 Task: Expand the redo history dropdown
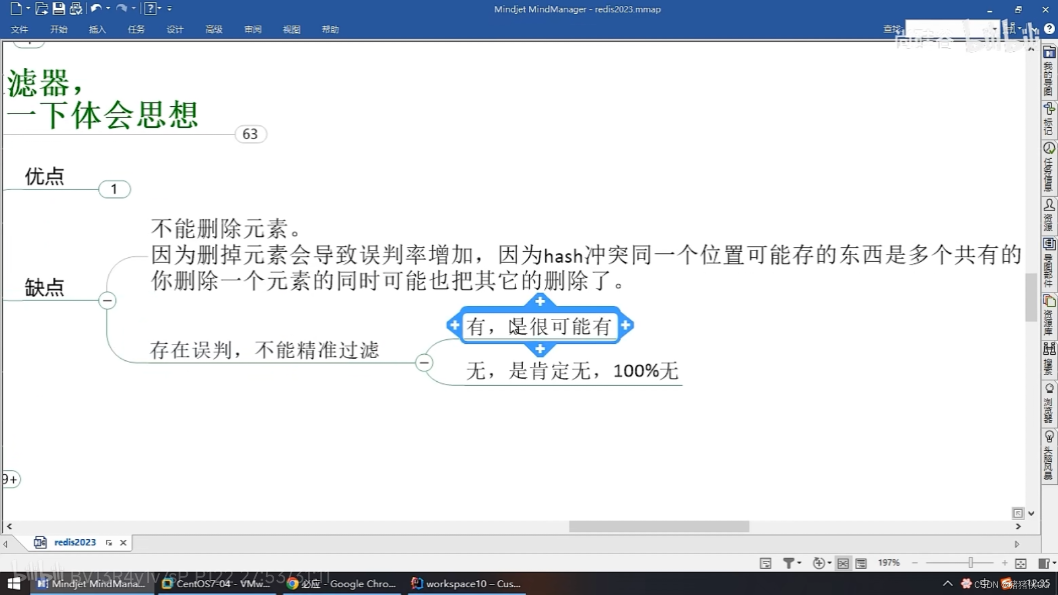[134, 8]
